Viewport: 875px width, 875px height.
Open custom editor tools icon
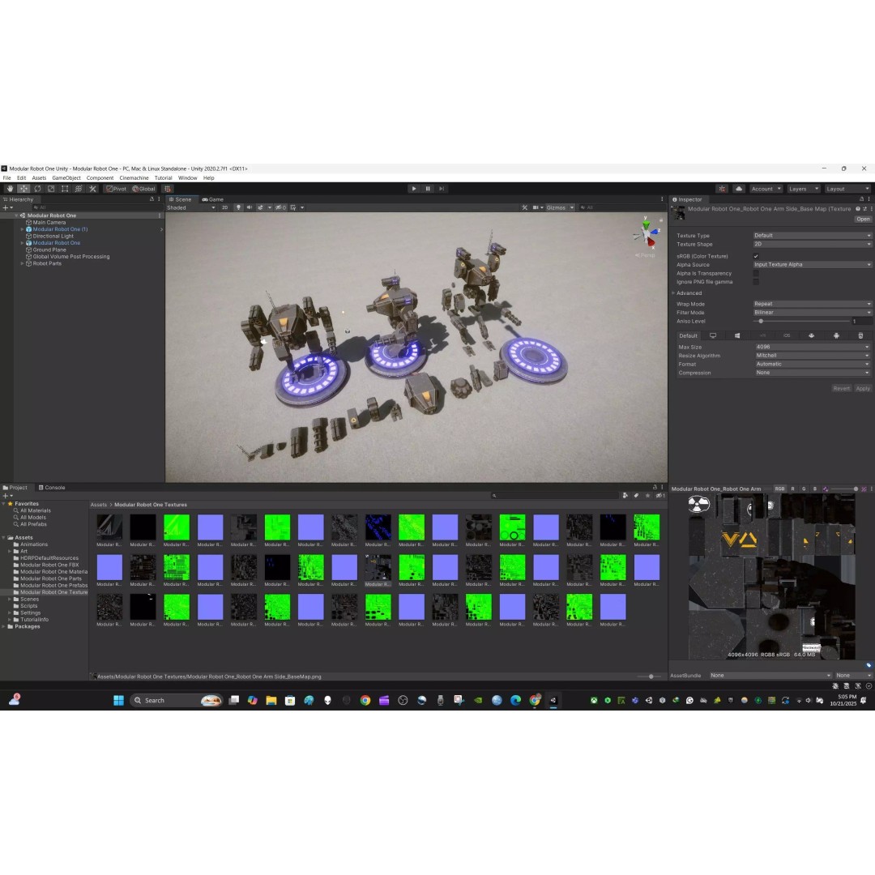click(x=92, y=189)
